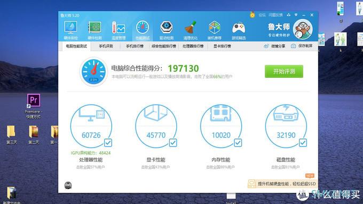363x204 pixels.
Task: Click the small round icon at window bottom-left
Action: click(x=68, y=185)
